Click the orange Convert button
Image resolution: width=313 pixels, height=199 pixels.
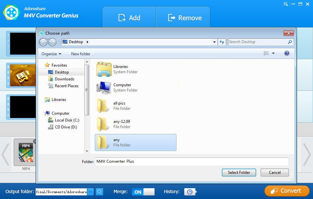tap(287, 191)
